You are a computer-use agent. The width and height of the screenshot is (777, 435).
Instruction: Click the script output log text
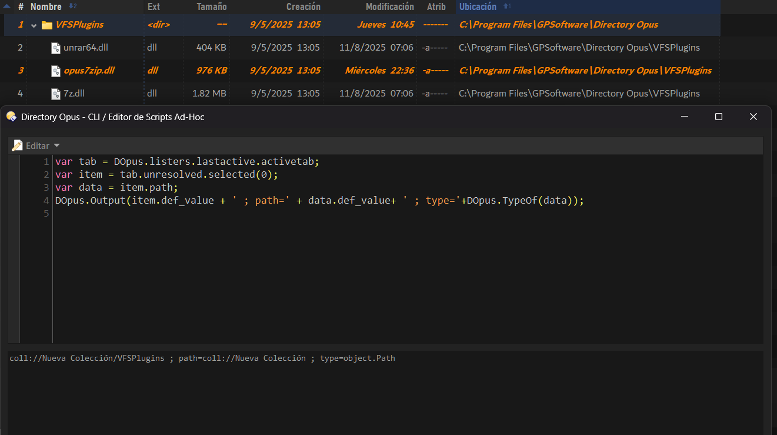[202, 358]
